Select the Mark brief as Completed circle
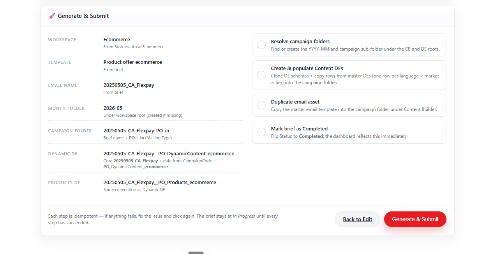This screenshot has height=255, width=485. click(261, 132)
